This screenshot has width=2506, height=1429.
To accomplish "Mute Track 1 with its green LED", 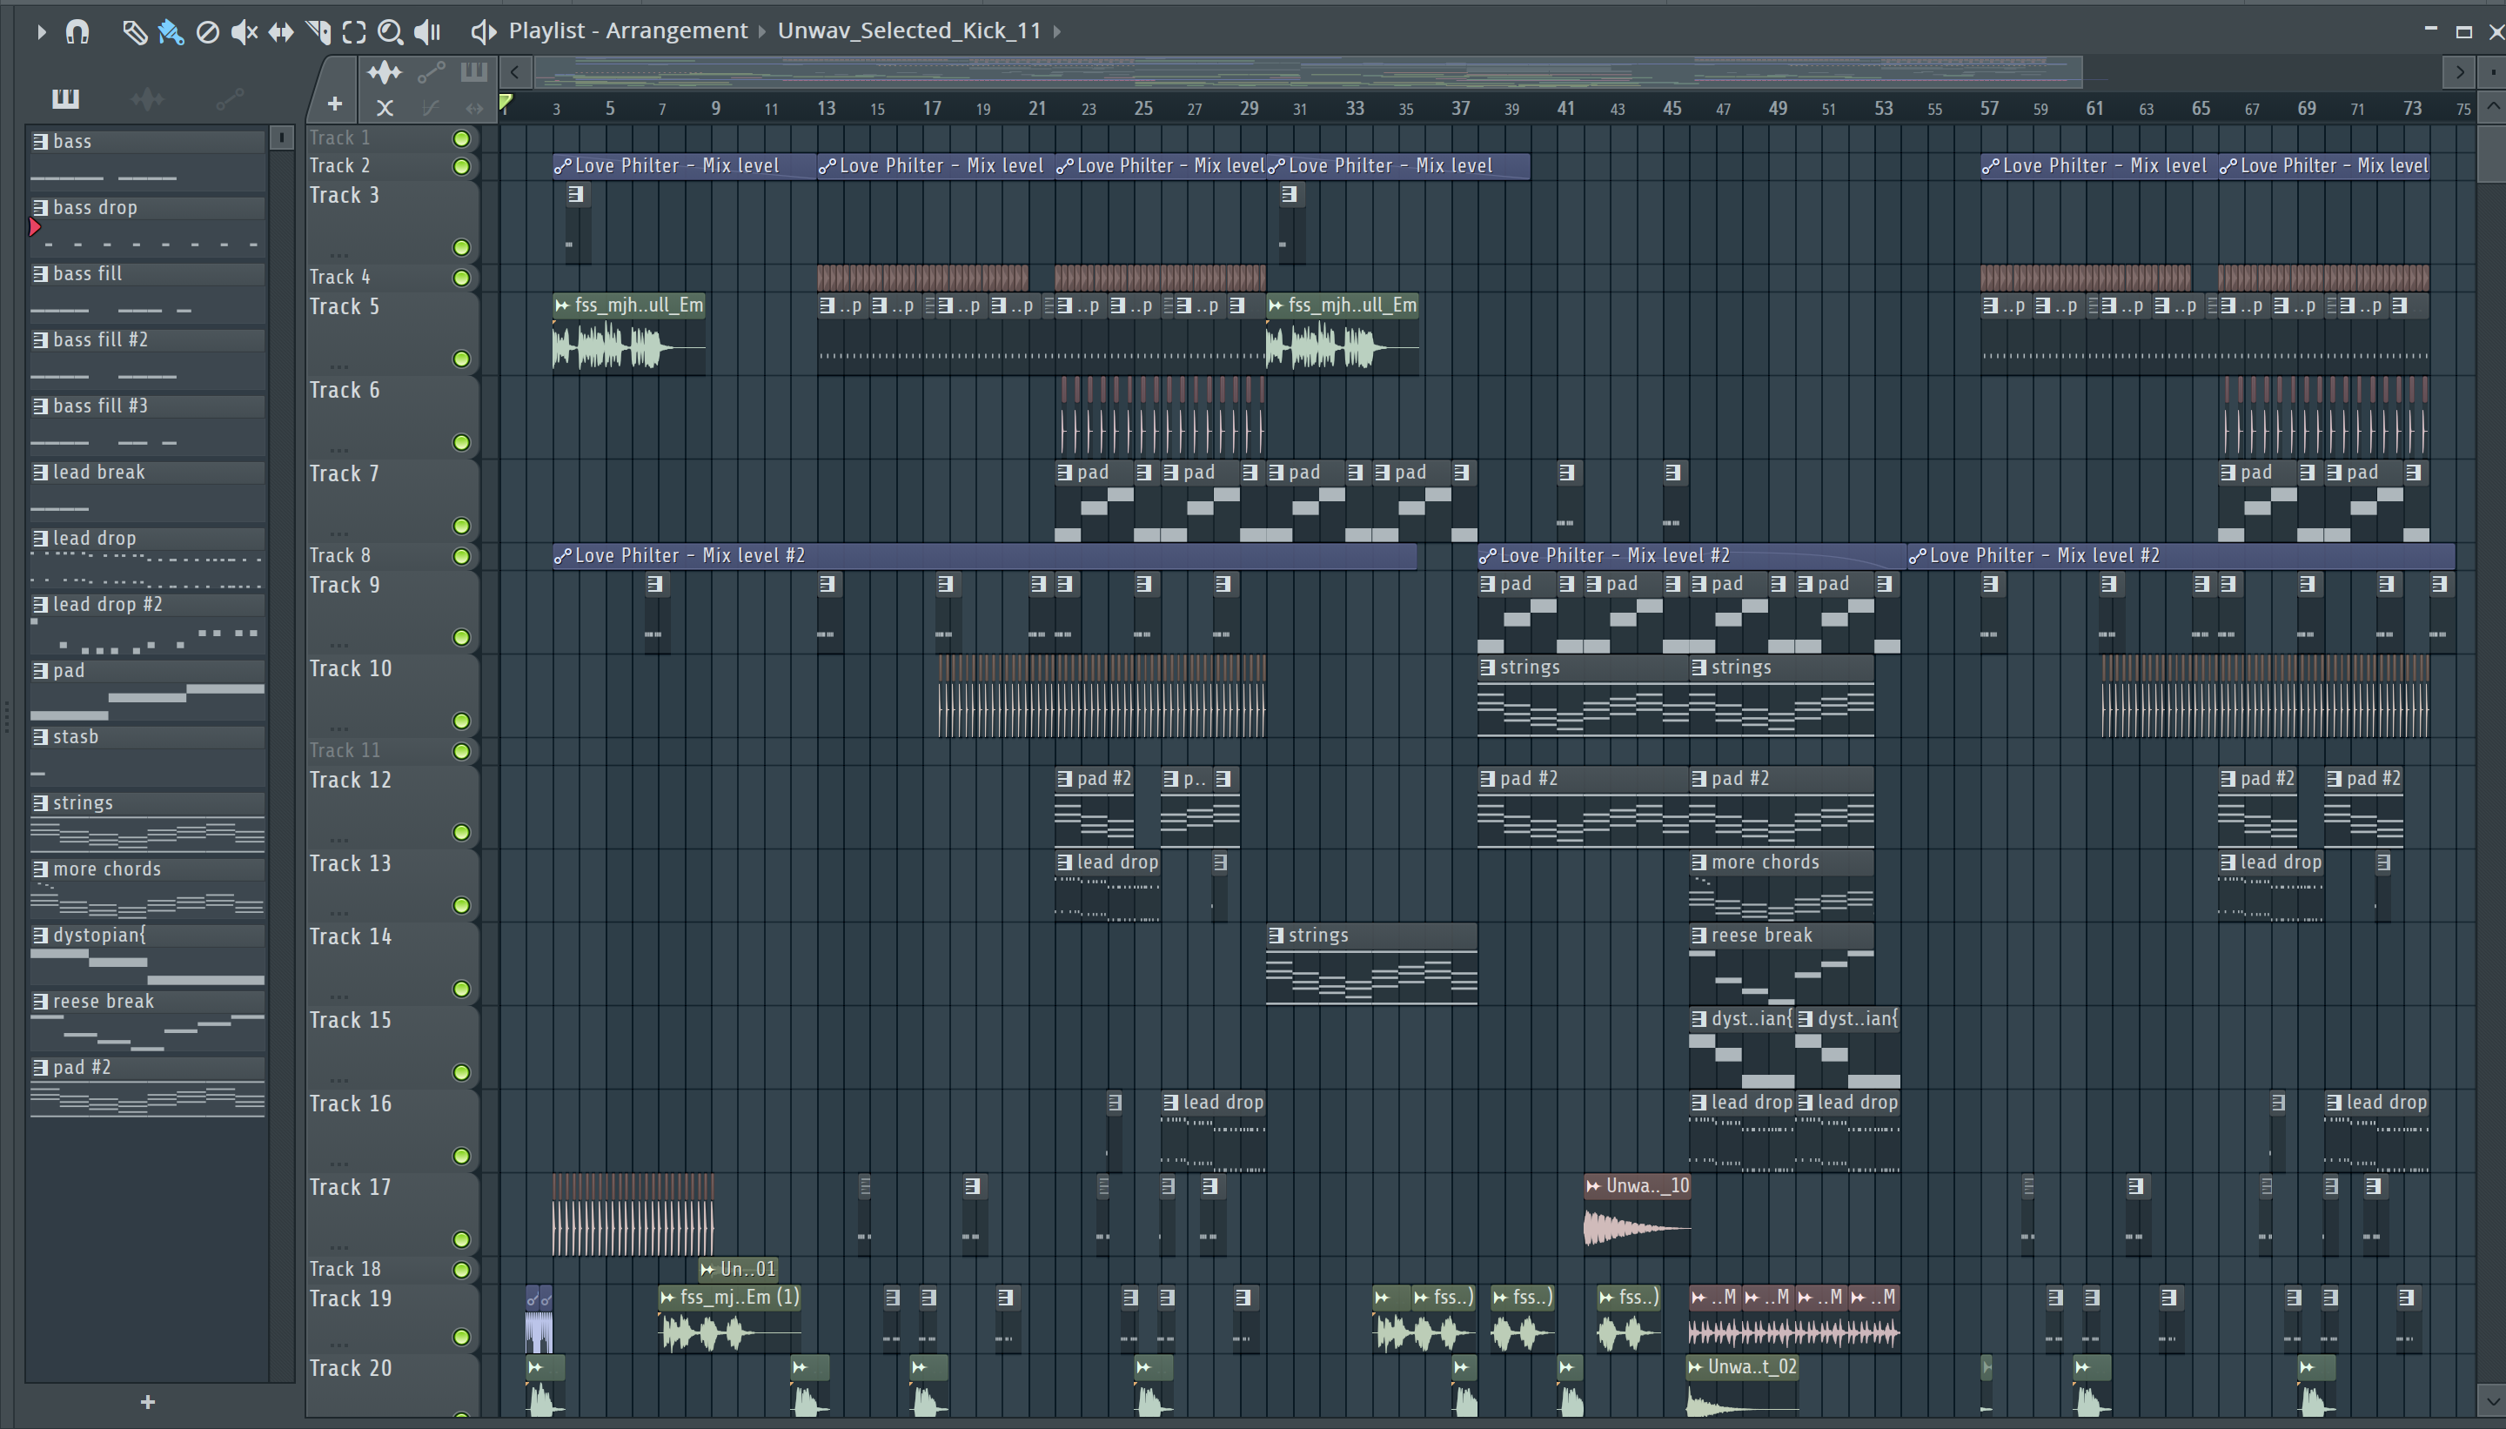I will (x=461, y=138).
